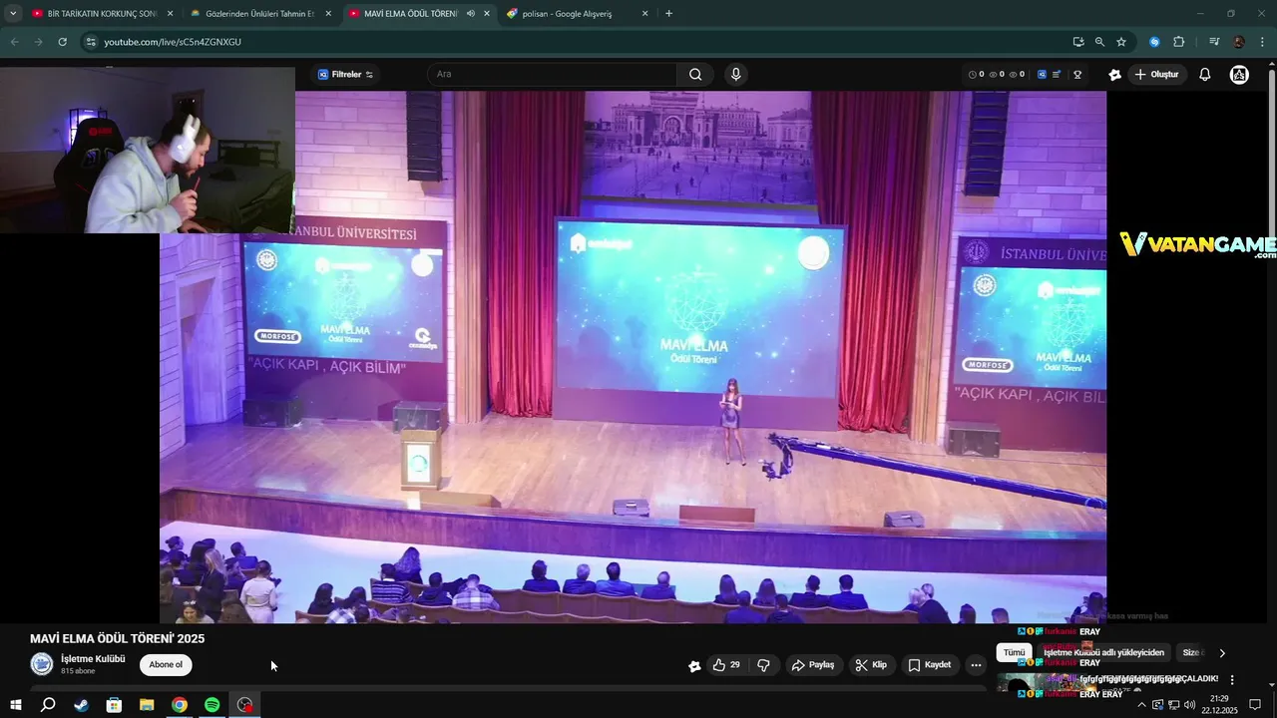
Task: Open options menu of suggested video
Action: pyautogui.click(x=1232, y=680)
